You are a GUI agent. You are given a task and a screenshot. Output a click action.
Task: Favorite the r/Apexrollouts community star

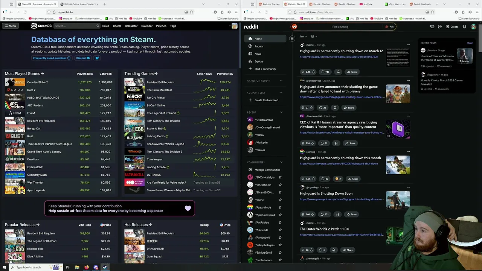(x=280, y=207)
